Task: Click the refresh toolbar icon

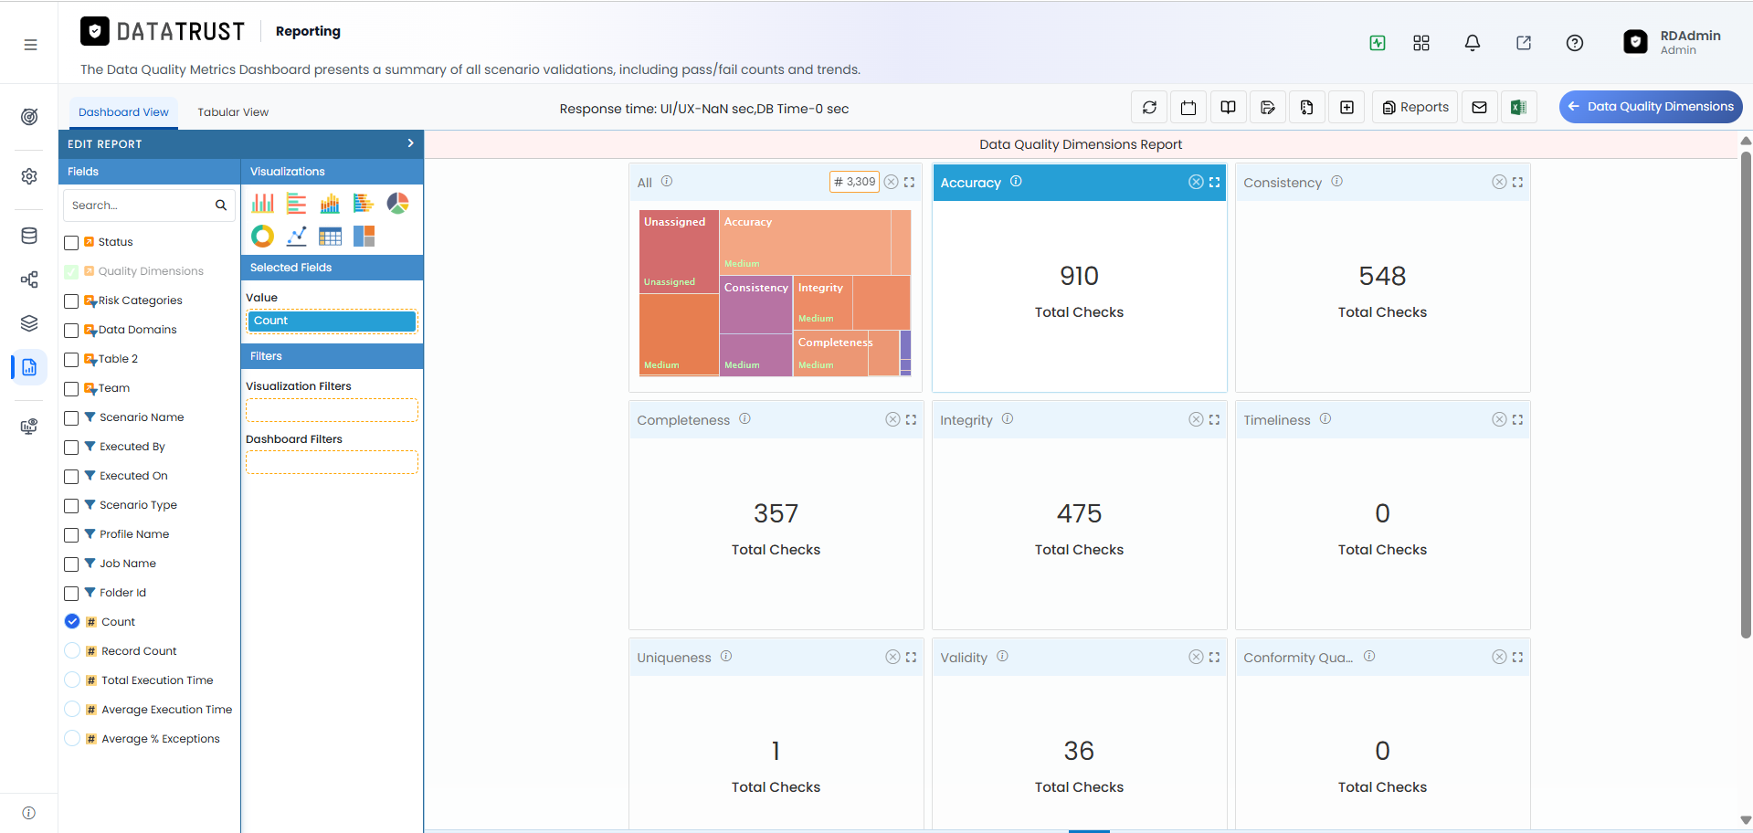Action: [1150, 108]
